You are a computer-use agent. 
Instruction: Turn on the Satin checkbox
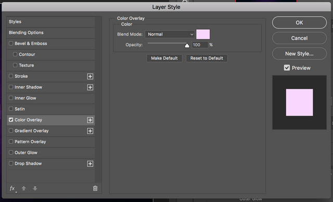(x=11, y=109)
